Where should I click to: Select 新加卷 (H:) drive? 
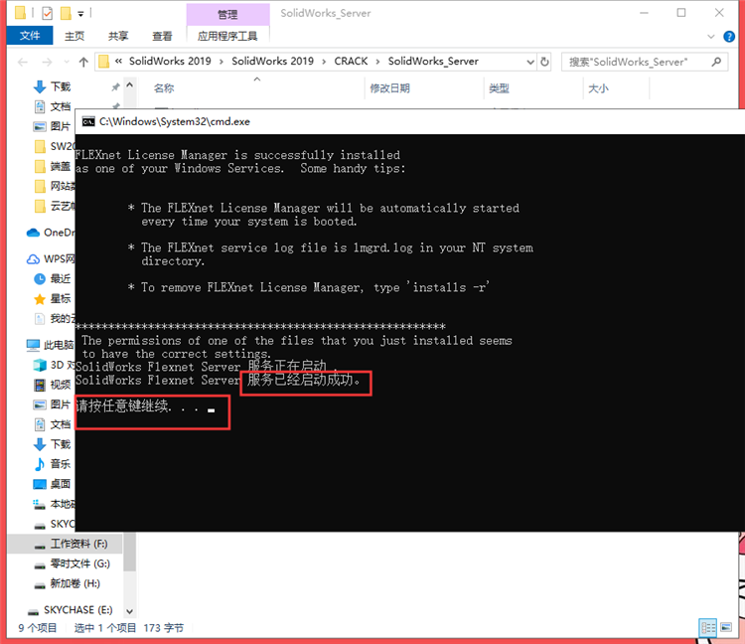[x=65, y=583]
